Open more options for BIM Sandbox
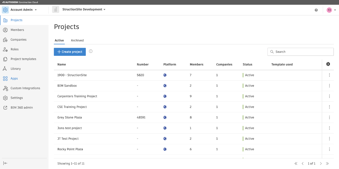The height and width of the screenshot is (169, 339). point(329,86)
